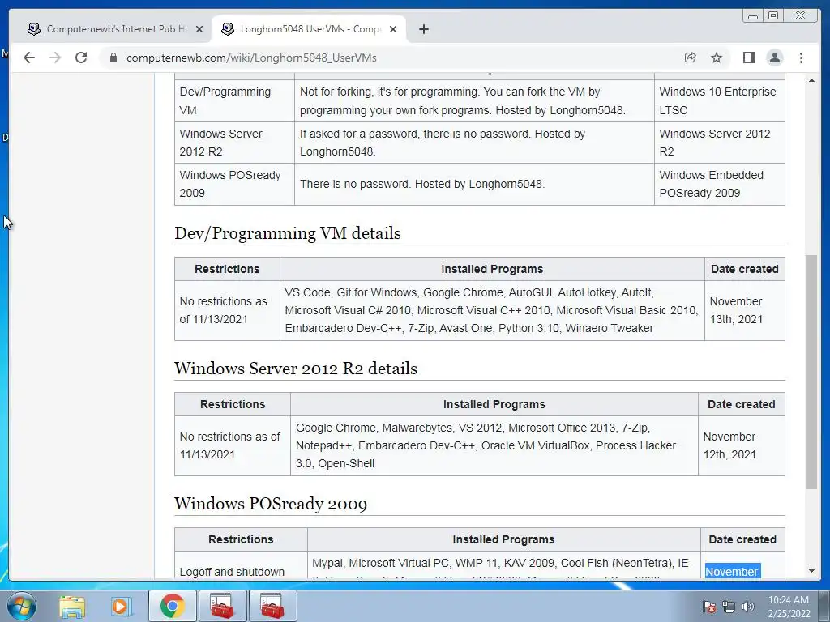Image resolution: width=830 pixels, height=622 pixels.
Task: Click the 'November 12th, 2021' date cell
Action: pos(741,446)
